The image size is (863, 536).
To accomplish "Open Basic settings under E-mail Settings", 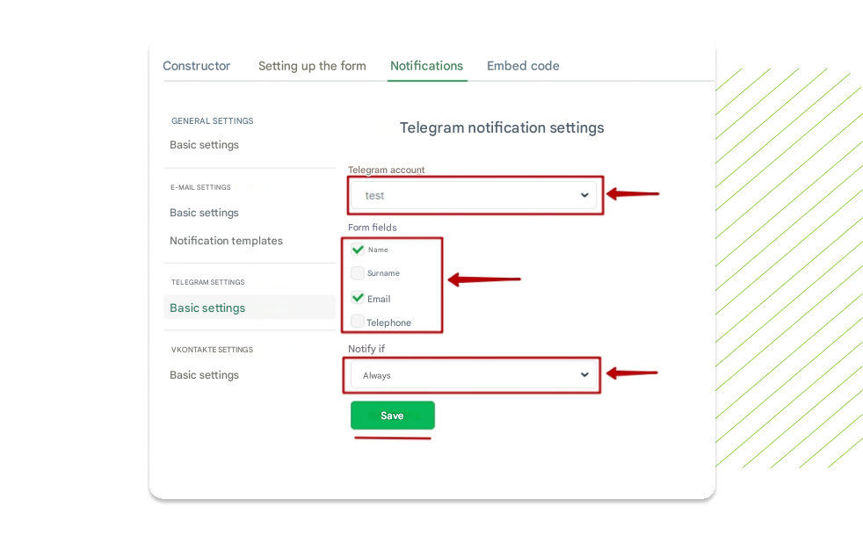I will click(x=204, y=213).
